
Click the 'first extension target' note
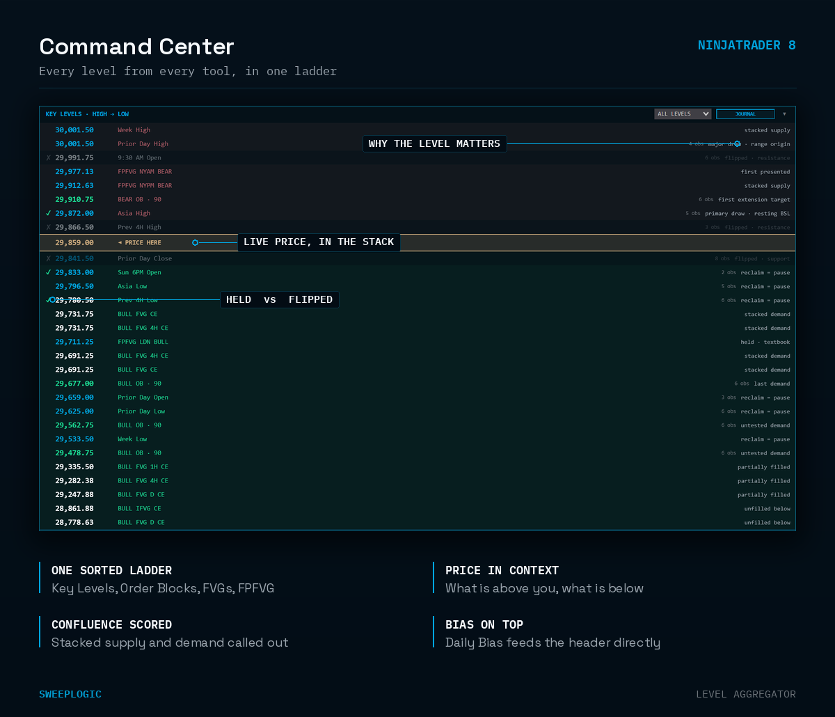(754, 200)
